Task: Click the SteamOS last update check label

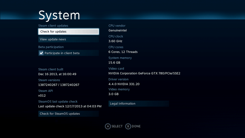Action: click(x=58, y=102)
